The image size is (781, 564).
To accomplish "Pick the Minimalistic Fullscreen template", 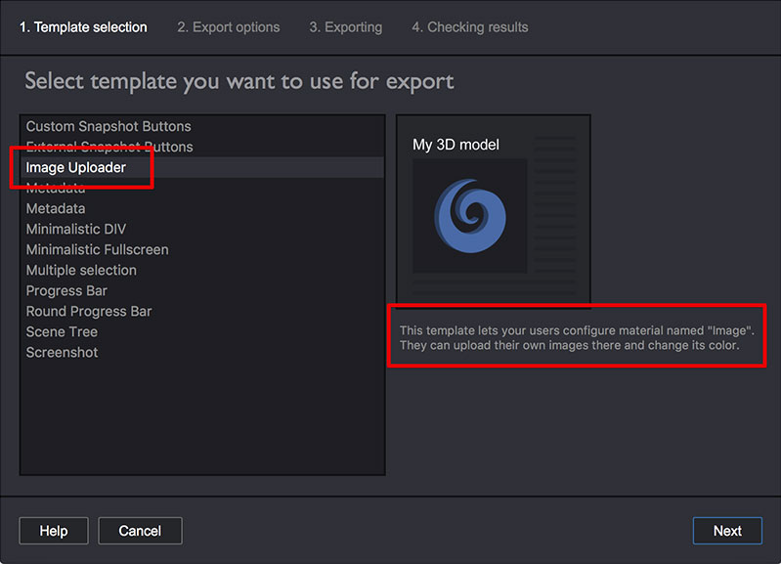I will pos(202,249).
